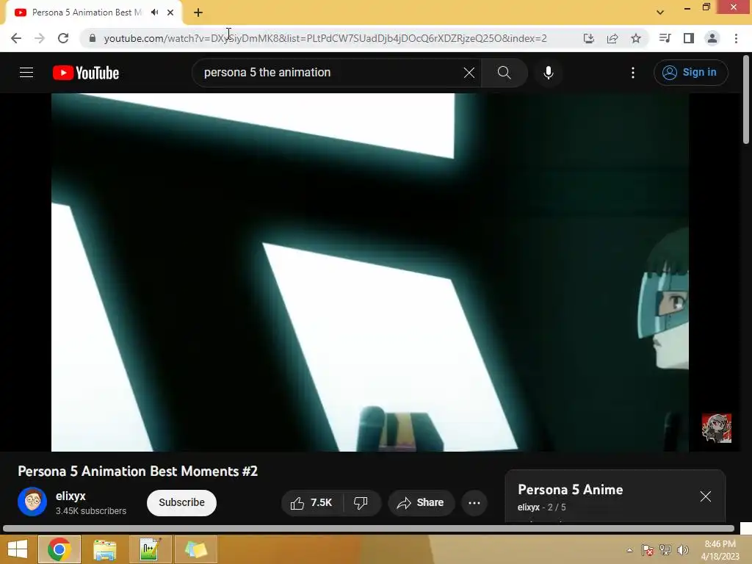This screenshot has height=564, width=752.
Task: Clear the search box text
Action: tap(469, 73)
